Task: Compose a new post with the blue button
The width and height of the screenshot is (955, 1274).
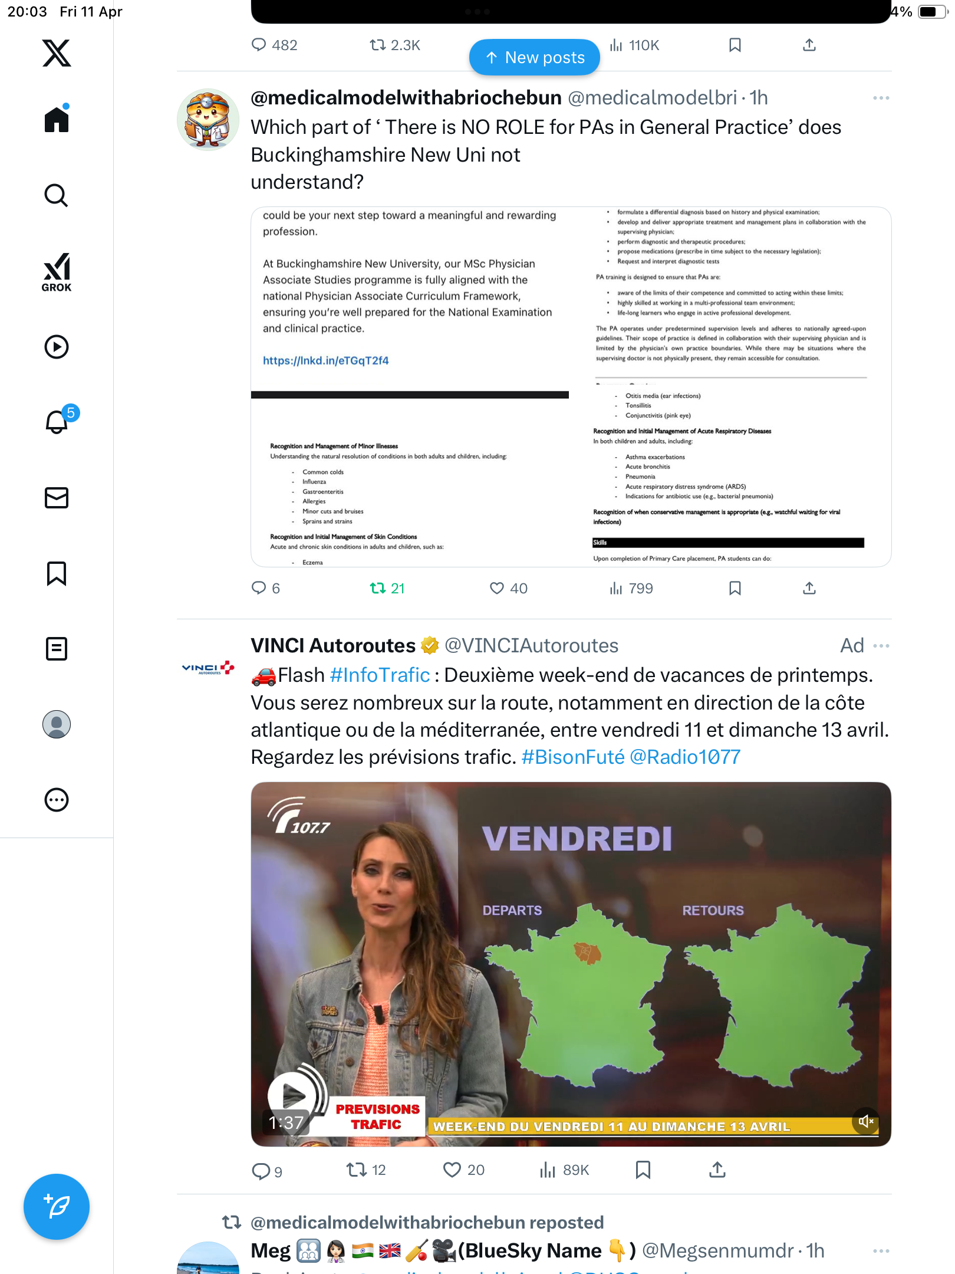Action: point(57,1207)
